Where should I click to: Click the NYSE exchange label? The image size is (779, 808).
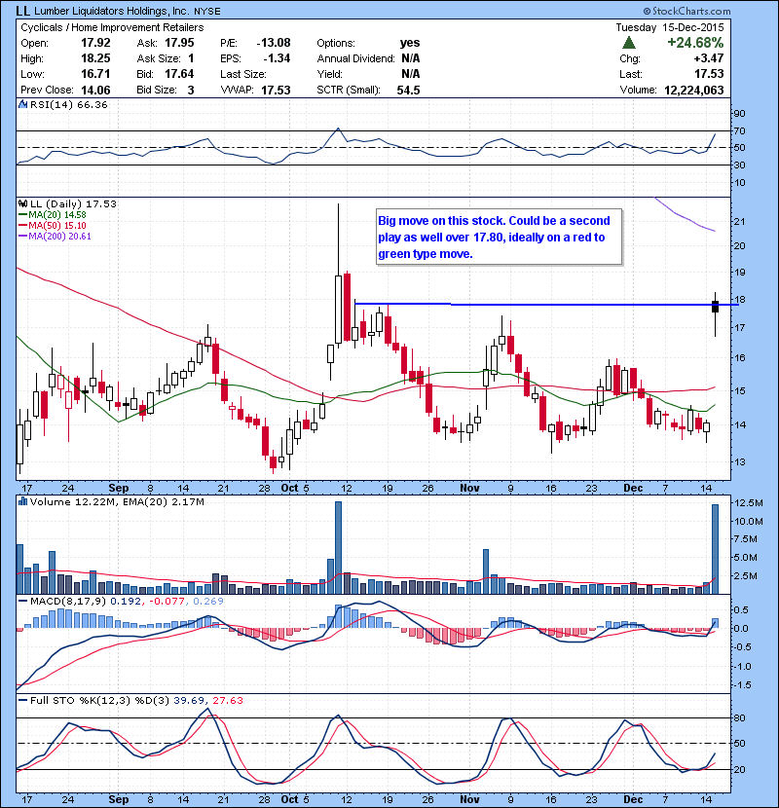207,12
